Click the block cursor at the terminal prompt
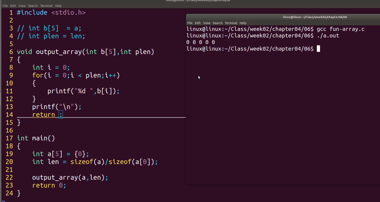This screenshot has width=380, height=202. click(318, 49)
